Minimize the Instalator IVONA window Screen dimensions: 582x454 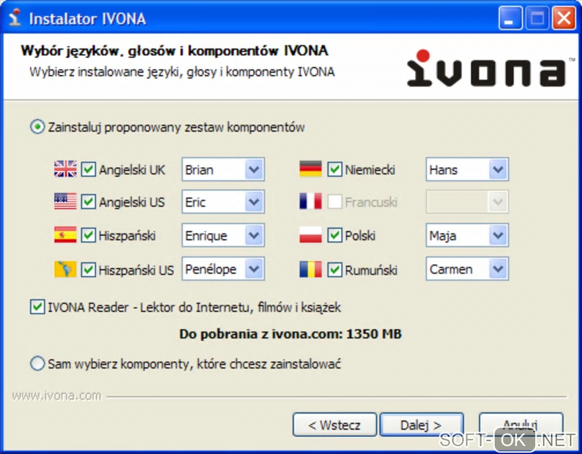(x=510, y=18)
